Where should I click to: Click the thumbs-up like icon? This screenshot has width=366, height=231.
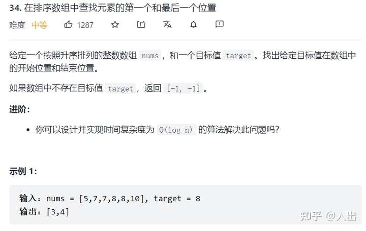tap(69, 24)
